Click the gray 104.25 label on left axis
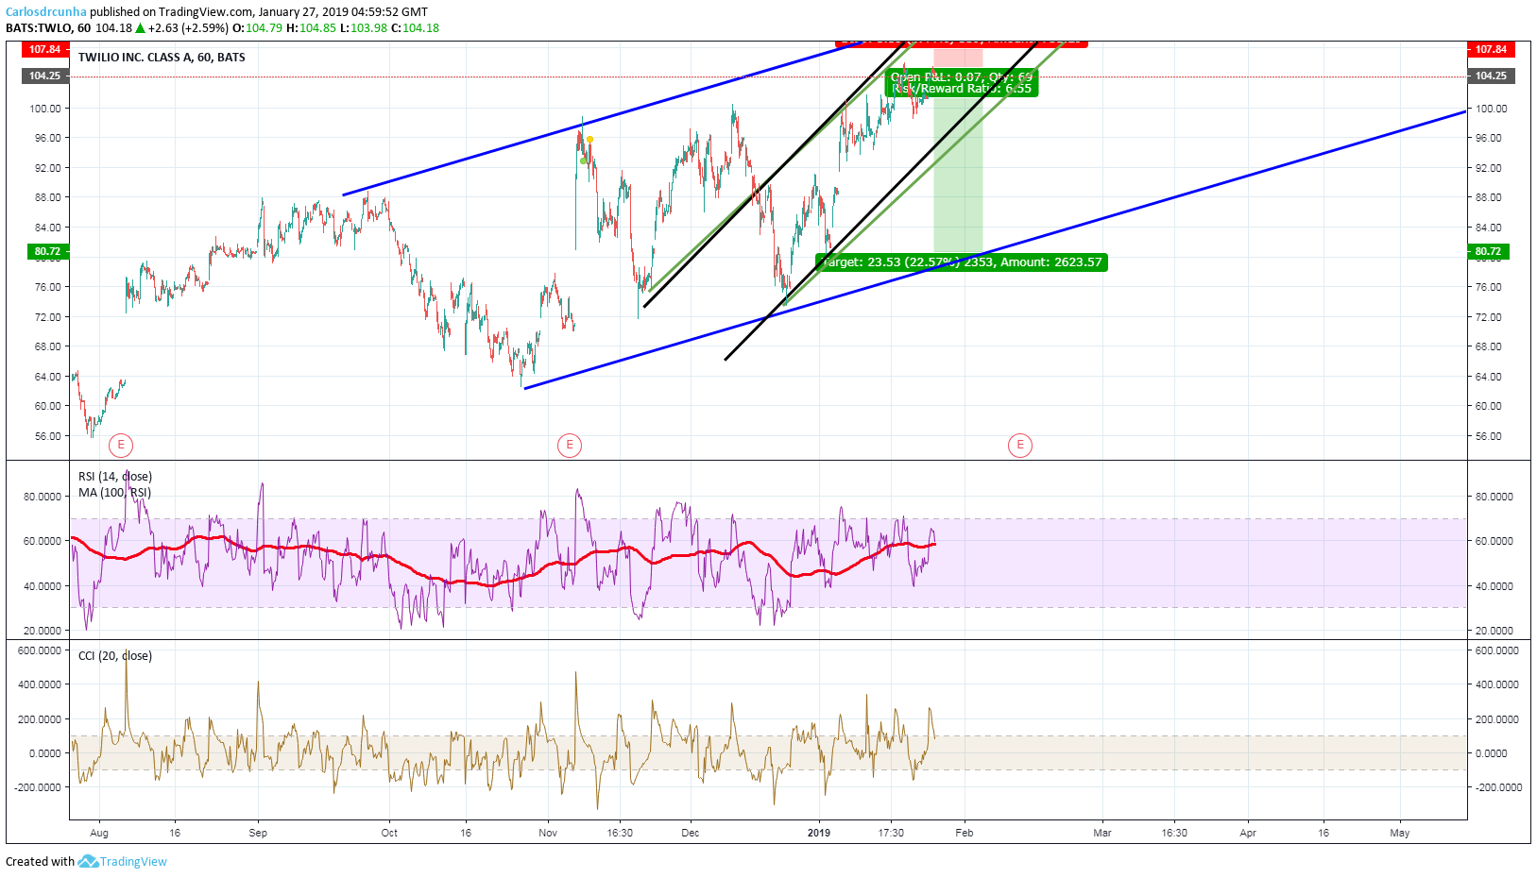 (x=45, y=76)
